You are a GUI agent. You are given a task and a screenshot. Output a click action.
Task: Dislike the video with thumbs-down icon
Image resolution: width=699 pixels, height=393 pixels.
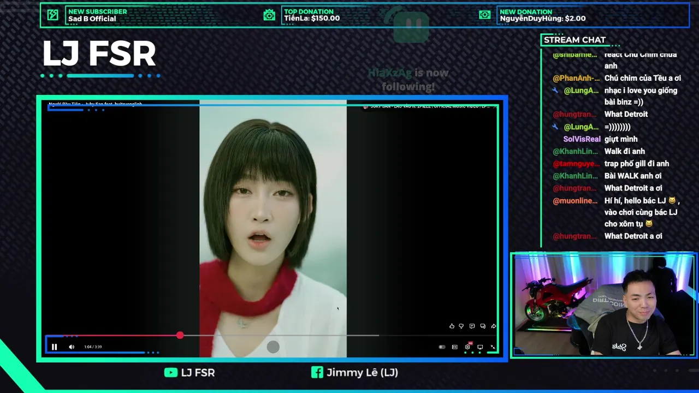[461, 326]
